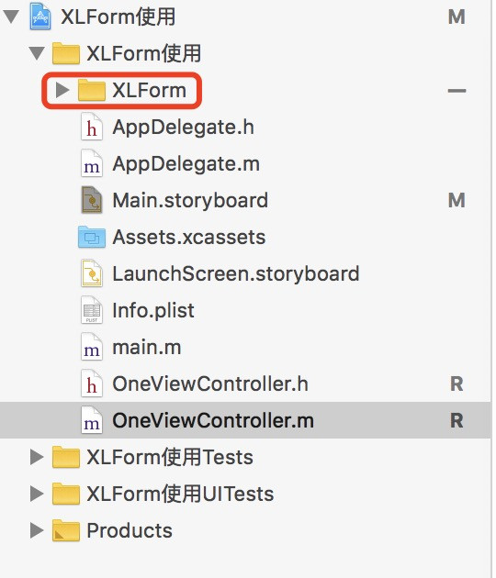Select the XLForm folder name
This screenshot has width=496, height=578.
pyautogui.click(x=149, y=90)
